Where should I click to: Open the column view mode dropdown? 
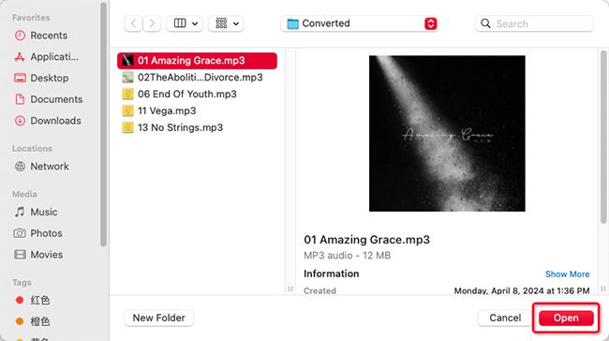(x=185, y=23)
